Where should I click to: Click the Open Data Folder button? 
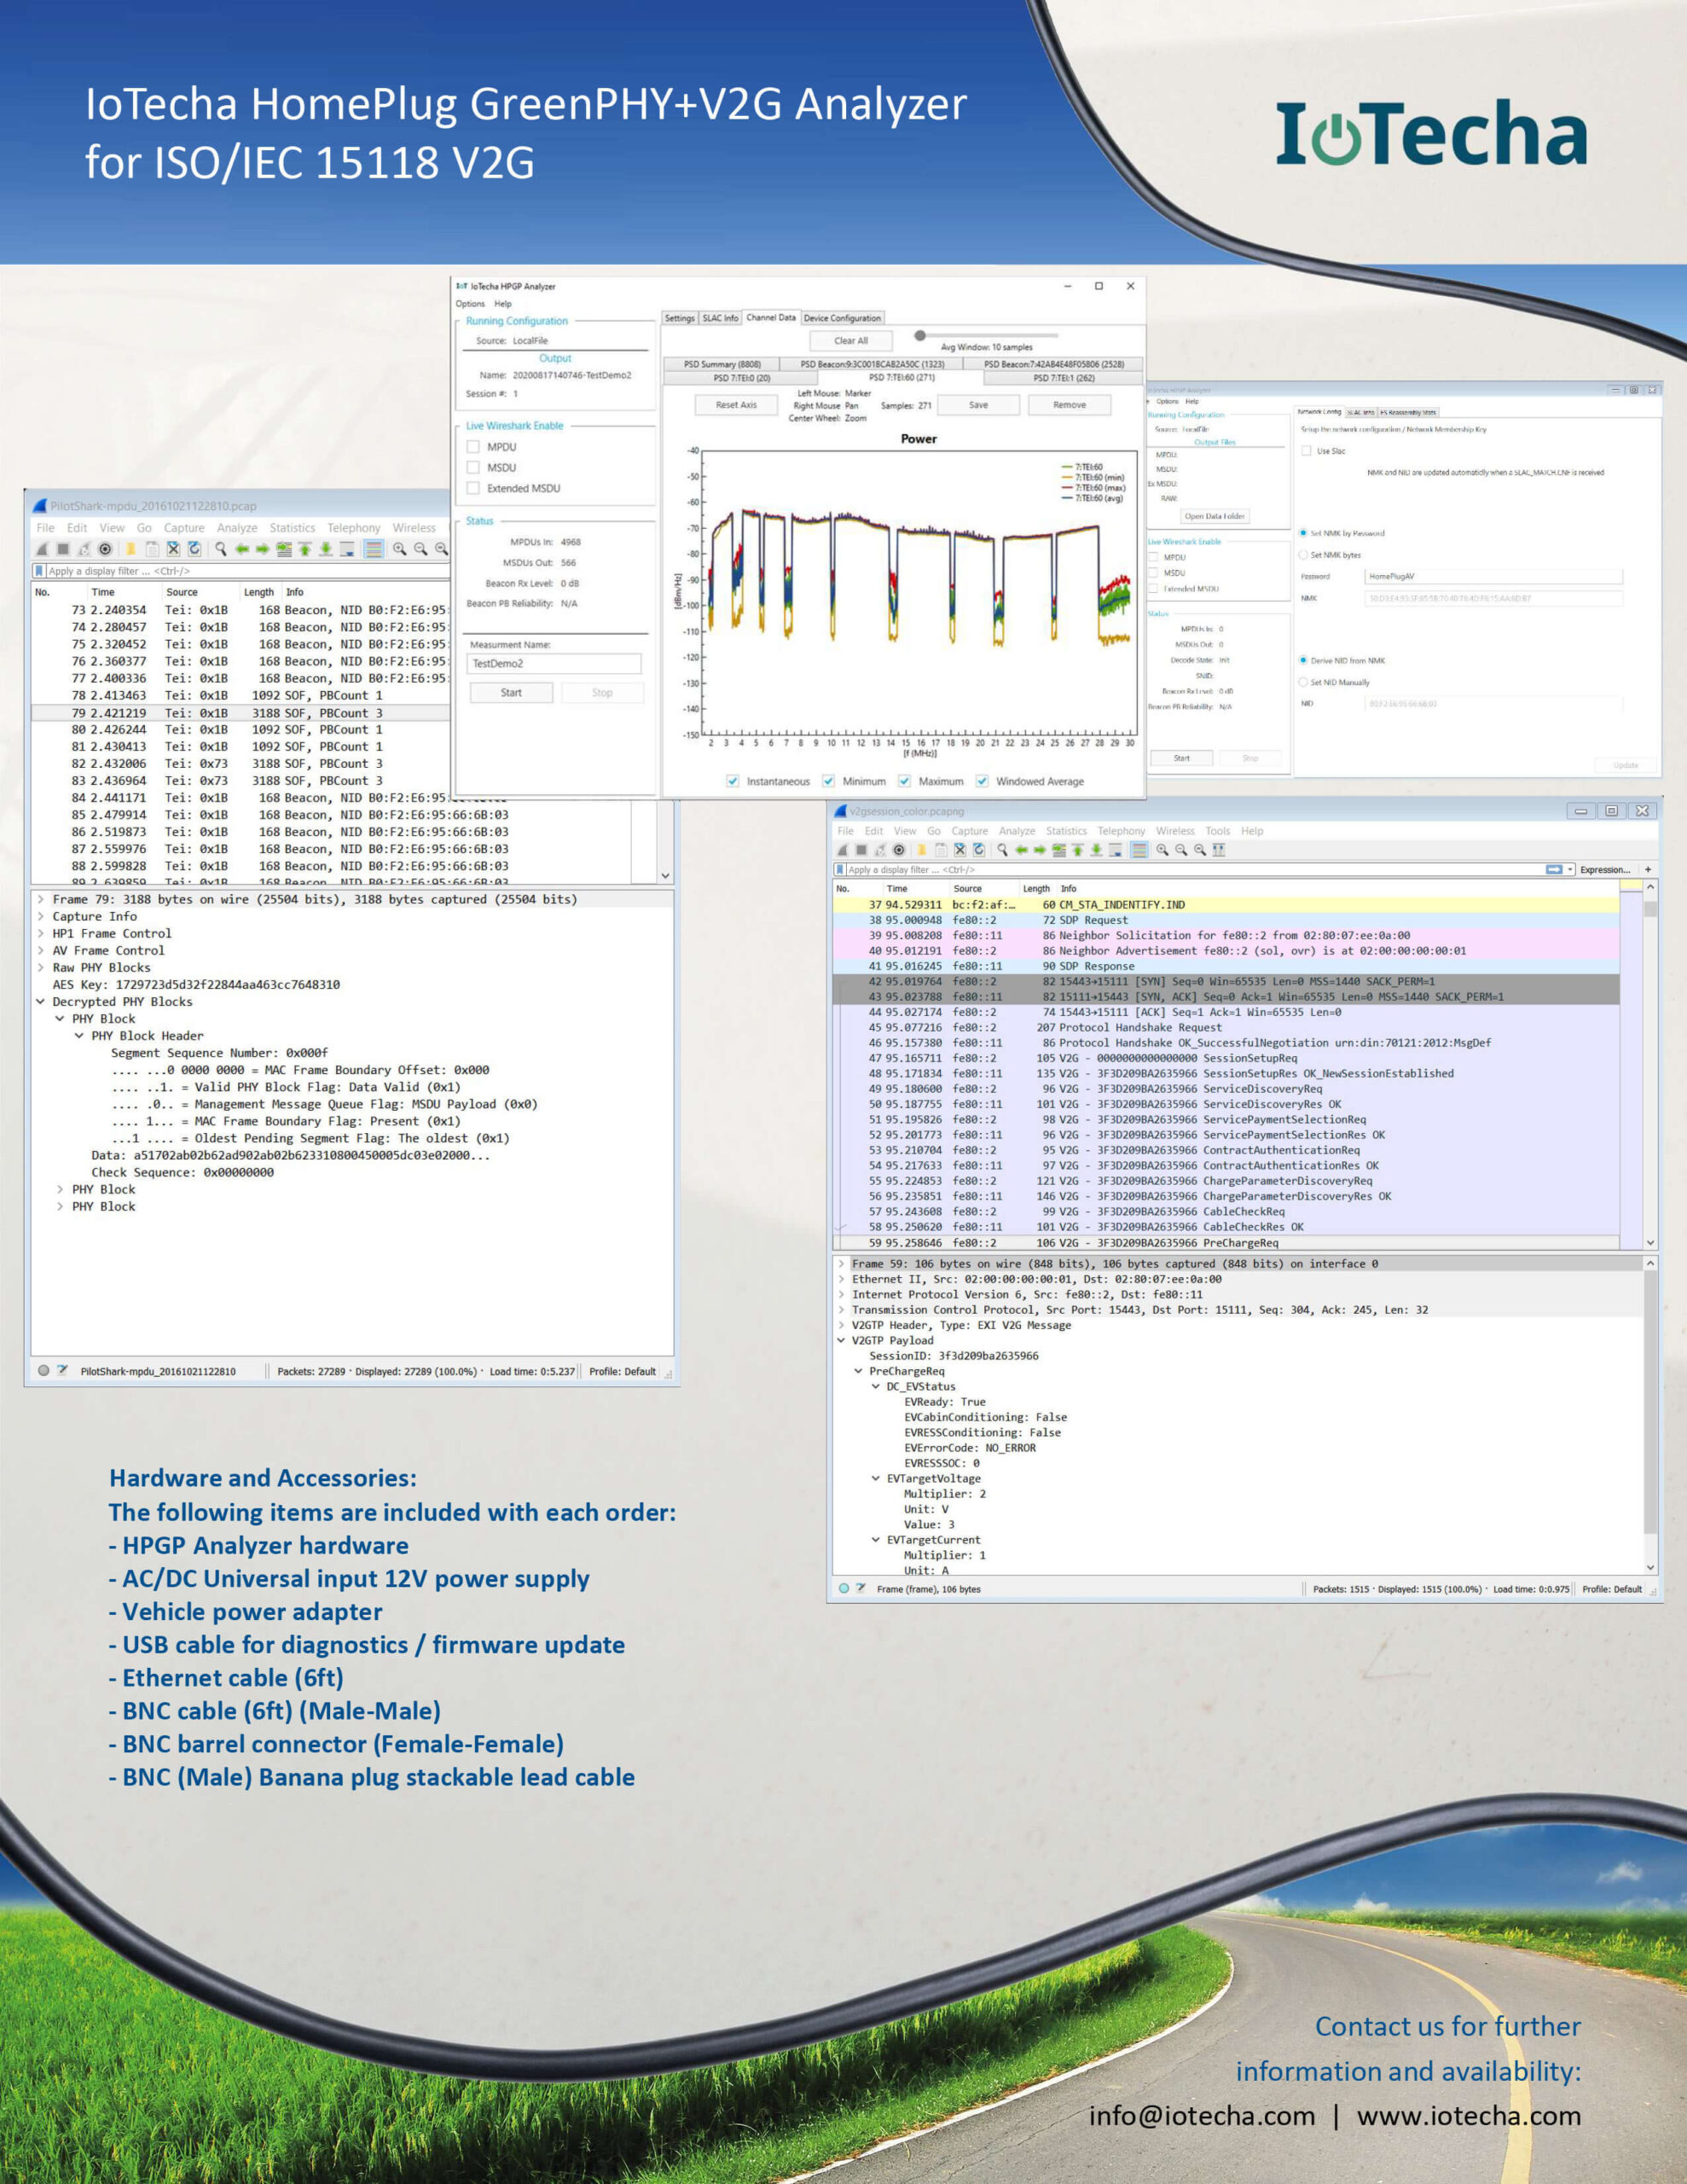pos(1215,516)
